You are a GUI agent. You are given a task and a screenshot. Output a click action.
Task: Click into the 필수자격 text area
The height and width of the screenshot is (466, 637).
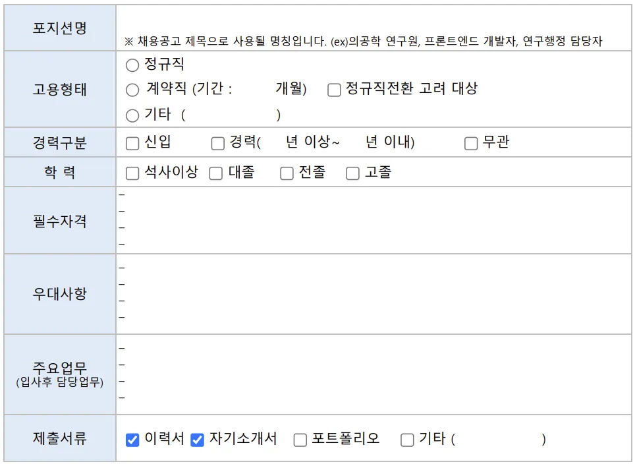[373, 220]
